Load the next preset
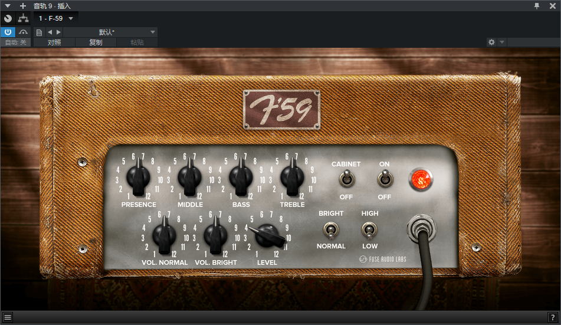Viewport: 561px width, 325px height. coord(58,32)
